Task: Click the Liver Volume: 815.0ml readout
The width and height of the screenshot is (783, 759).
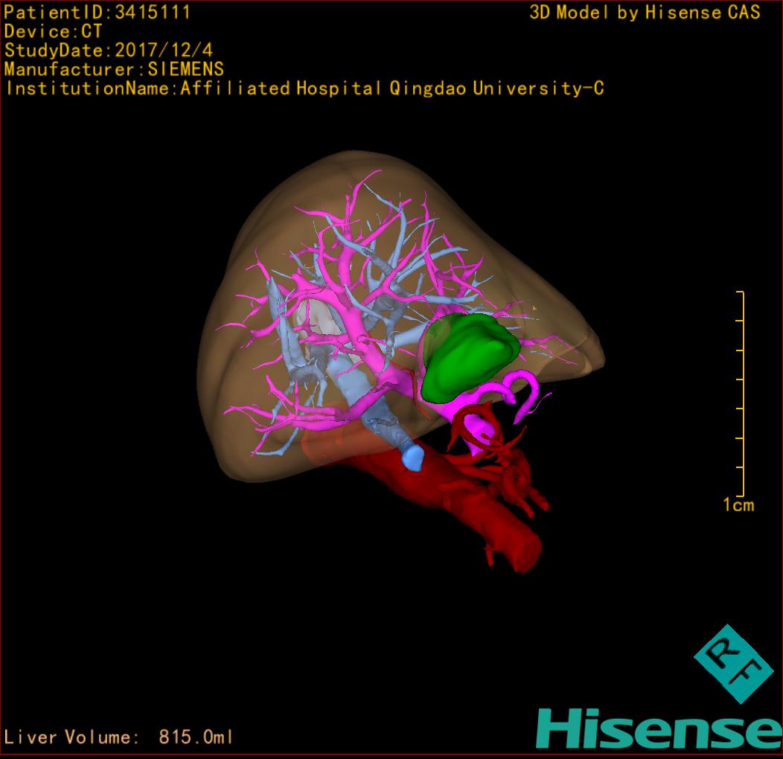Action: (x=118, y=737)
